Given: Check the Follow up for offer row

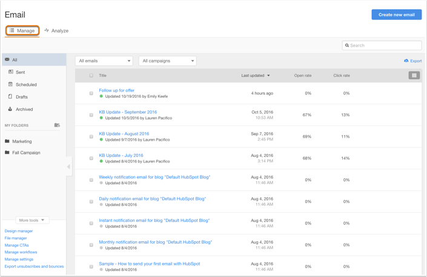Looking at the screenshot, I should point(91,93).
